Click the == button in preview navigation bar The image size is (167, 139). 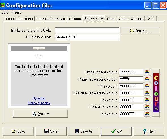(39, 49)
